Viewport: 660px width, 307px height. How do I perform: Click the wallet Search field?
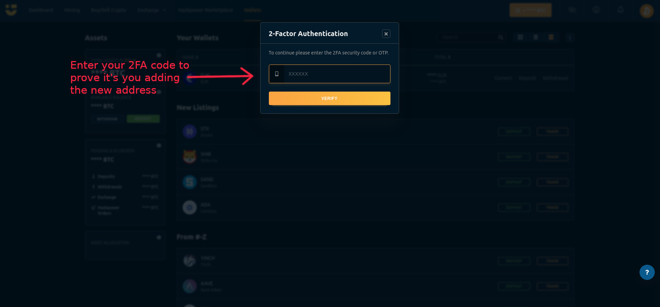click(x=467, y=37)
